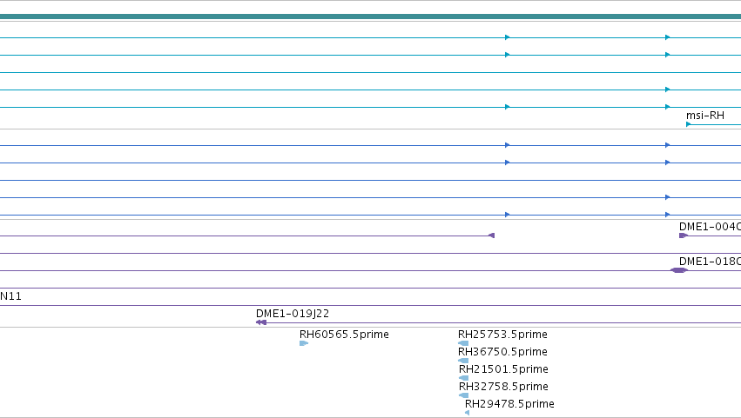The image size is (741, 418).
Task: Click the DME1-018C purple block glyph
Action: point(679,270)
